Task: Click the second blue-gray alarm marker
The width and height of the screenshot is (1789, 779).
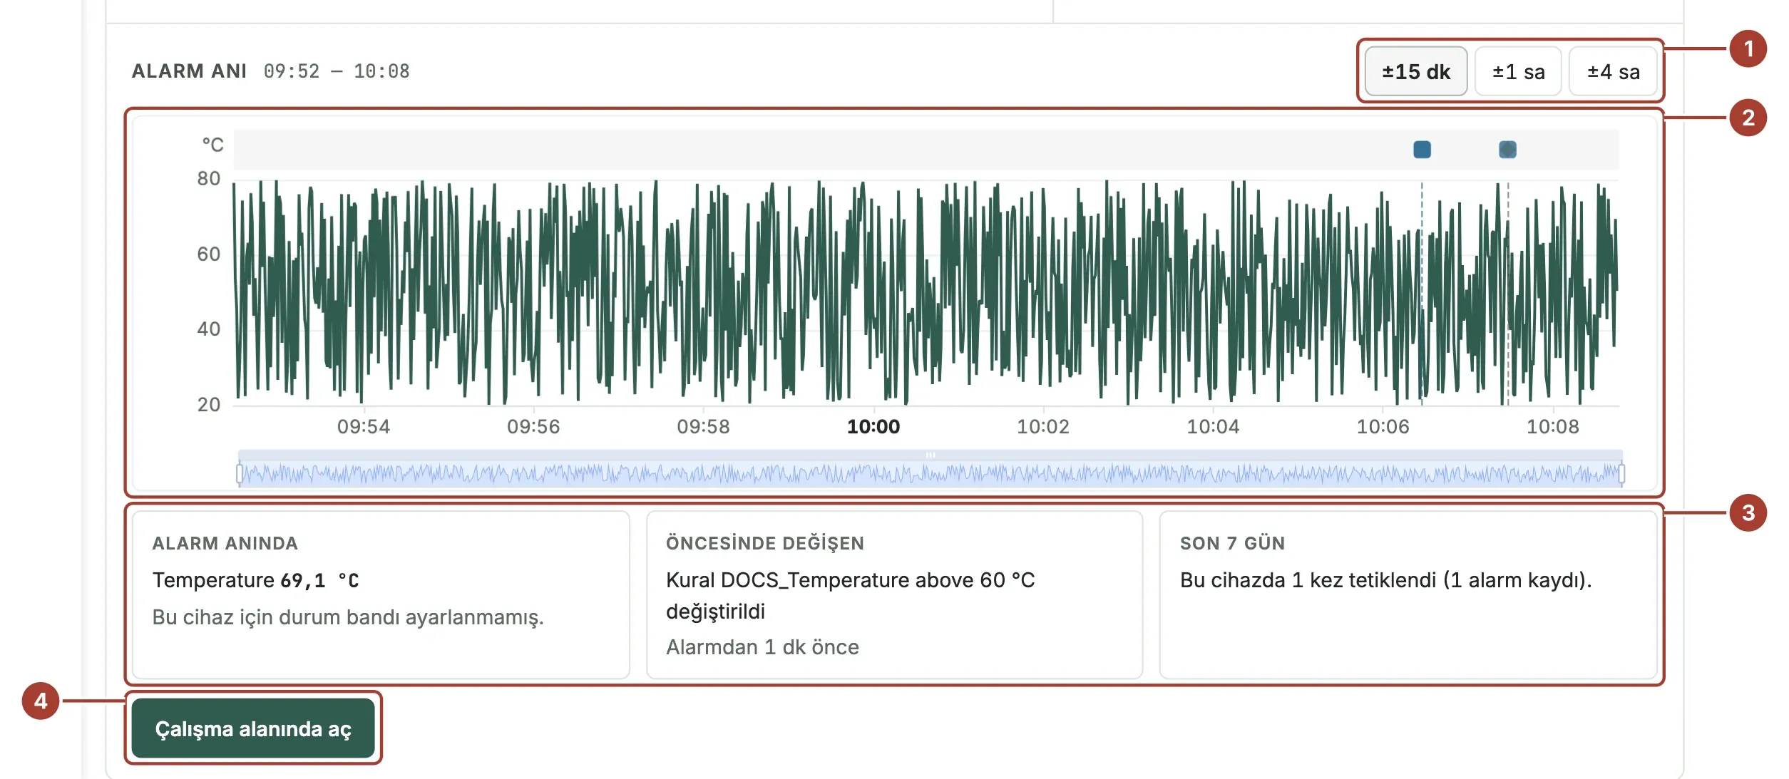Action: (x=1507, y=150)
